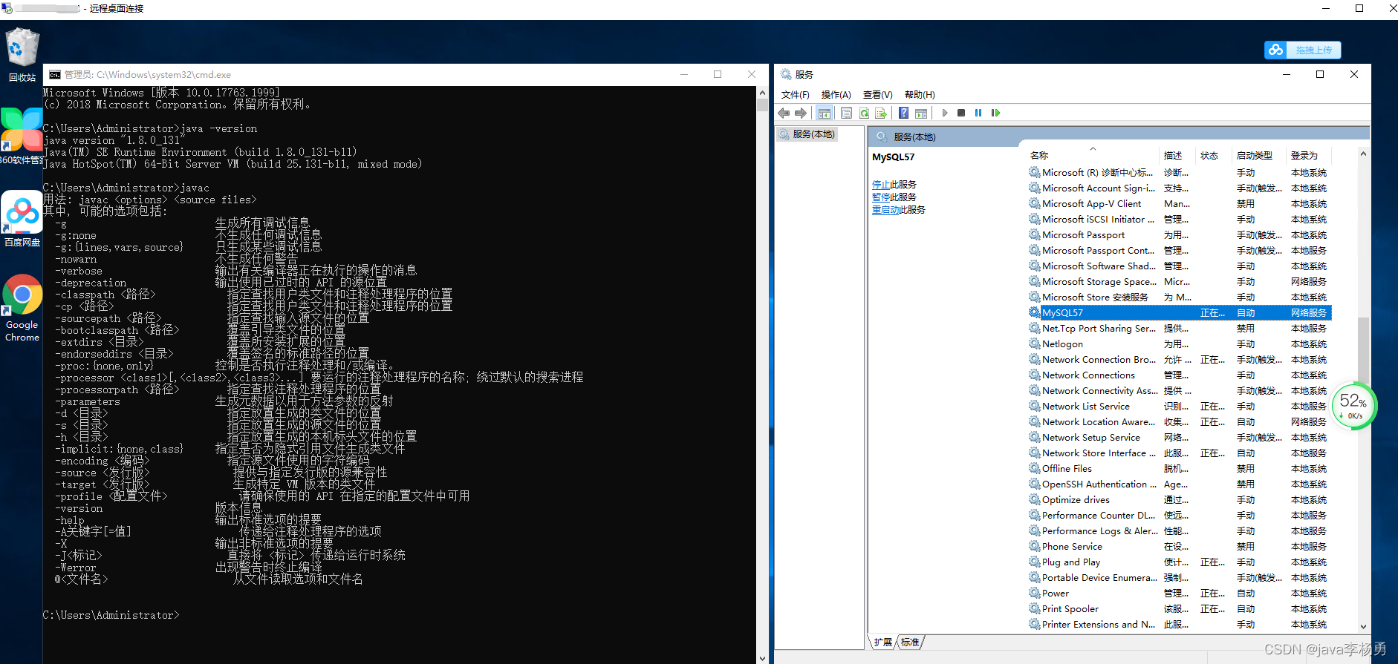Viewport: 1398px width, 664px height.
Task: Click the cmd window scroll down arrow
Action: coord(762,658)
